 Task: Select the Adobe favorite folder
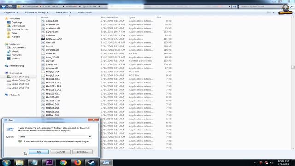[16, 37]
